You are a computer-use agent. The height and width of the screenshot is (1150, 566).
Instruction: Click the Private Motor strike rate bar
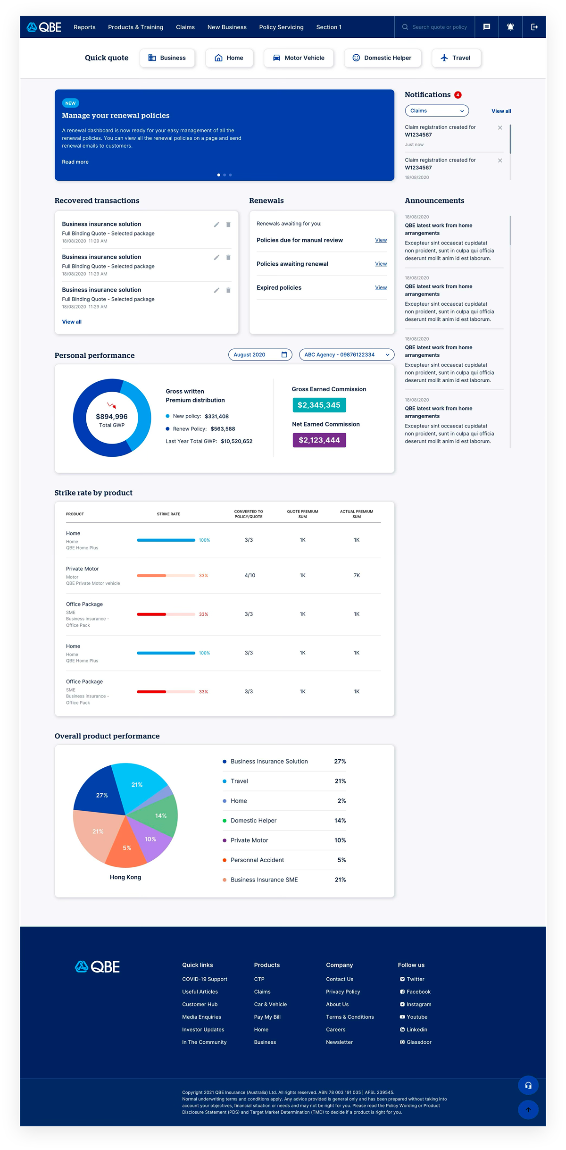coord(166,576)
